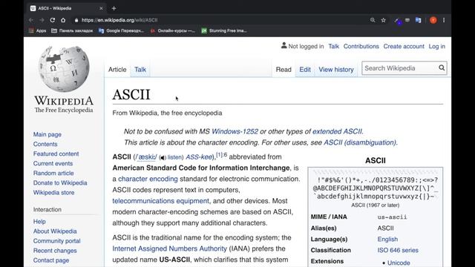Open the Unicode link in infobox
The height and width of the screenshot is (267, 475).
coord(399,263)
